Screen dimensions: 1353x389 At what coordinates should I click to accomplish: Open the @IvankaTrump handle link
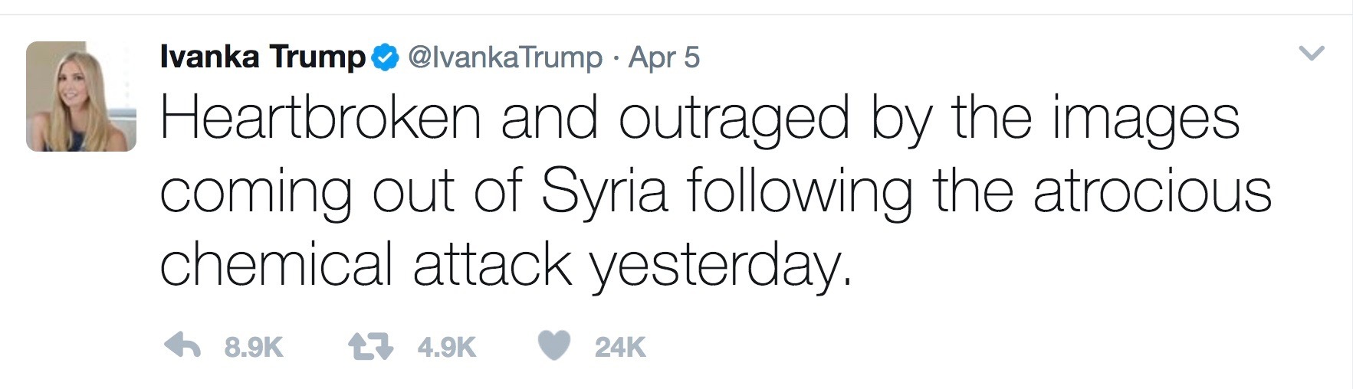[504, 57]
